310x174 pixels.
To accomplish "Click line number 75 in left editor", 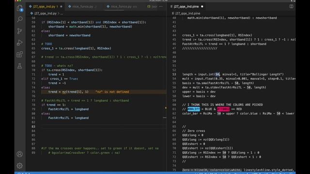I will [33, 92].
